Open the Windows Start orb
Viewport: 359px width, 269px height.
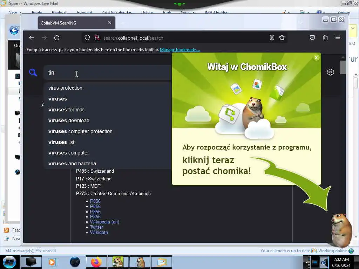(9, 262)
